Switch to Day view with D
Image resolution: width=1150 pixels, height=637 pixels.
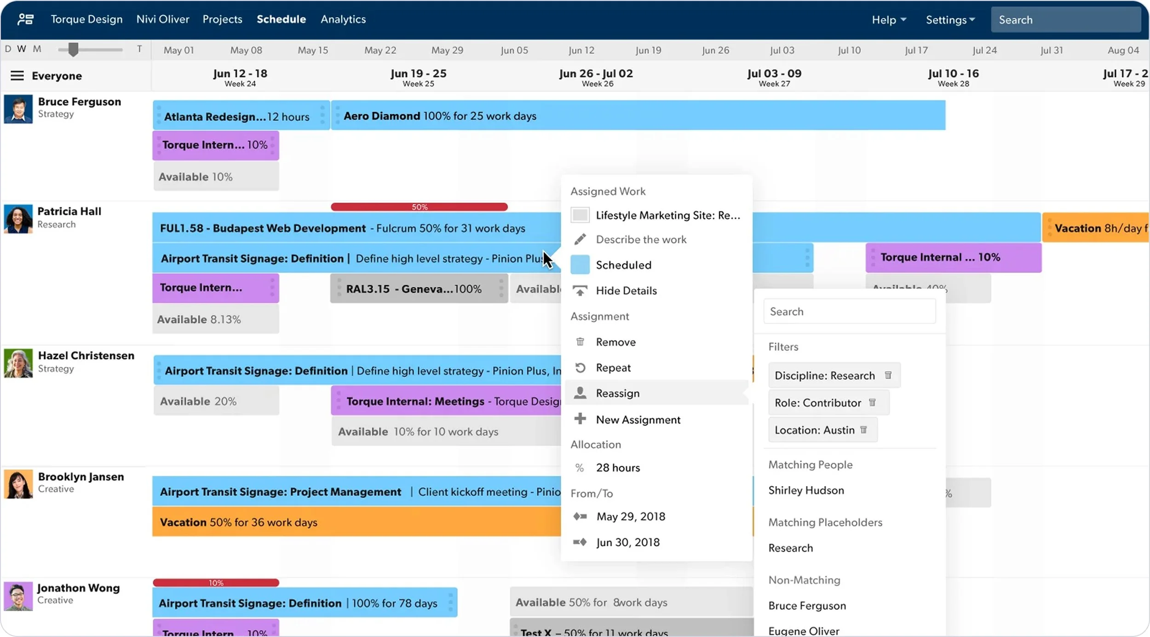click(x=8, y=49)
